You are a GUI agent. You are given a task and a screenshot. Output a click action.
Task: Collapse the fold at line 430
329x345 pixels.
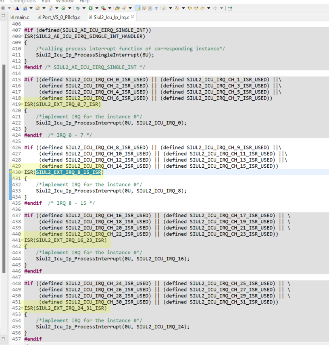pos(22,172)
